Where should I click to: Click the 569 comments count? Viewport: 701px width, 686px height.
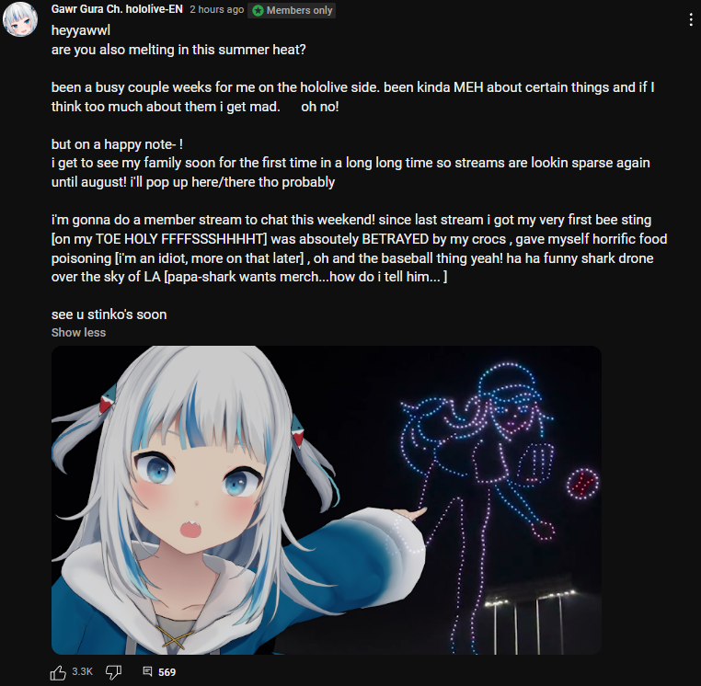coord(167,672)
